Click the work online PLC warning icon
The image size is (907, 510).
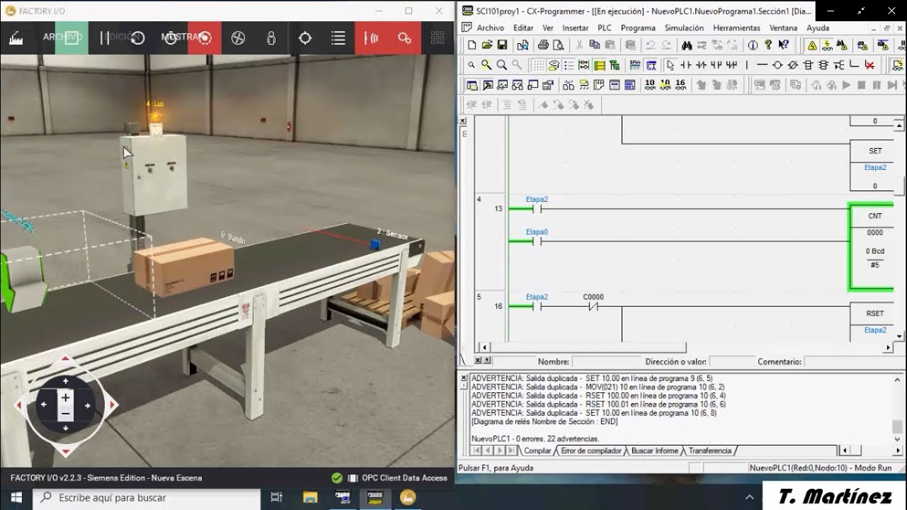tap(812, 45)
